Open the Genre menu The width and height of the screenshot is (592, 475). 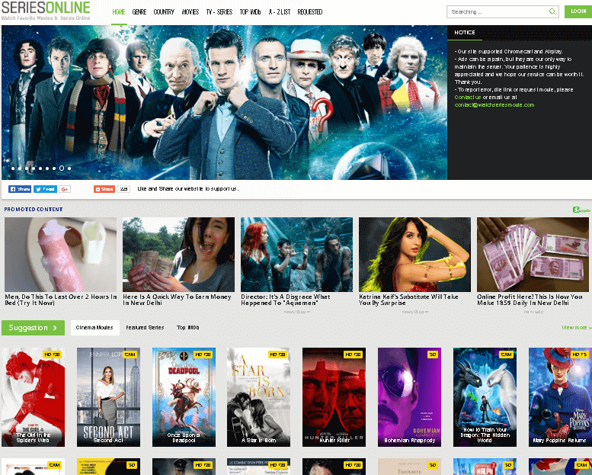[139, 12]
